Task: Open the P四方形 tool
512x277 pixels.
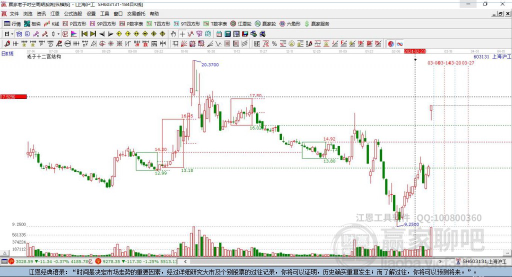Action: [x=74, y=24]
